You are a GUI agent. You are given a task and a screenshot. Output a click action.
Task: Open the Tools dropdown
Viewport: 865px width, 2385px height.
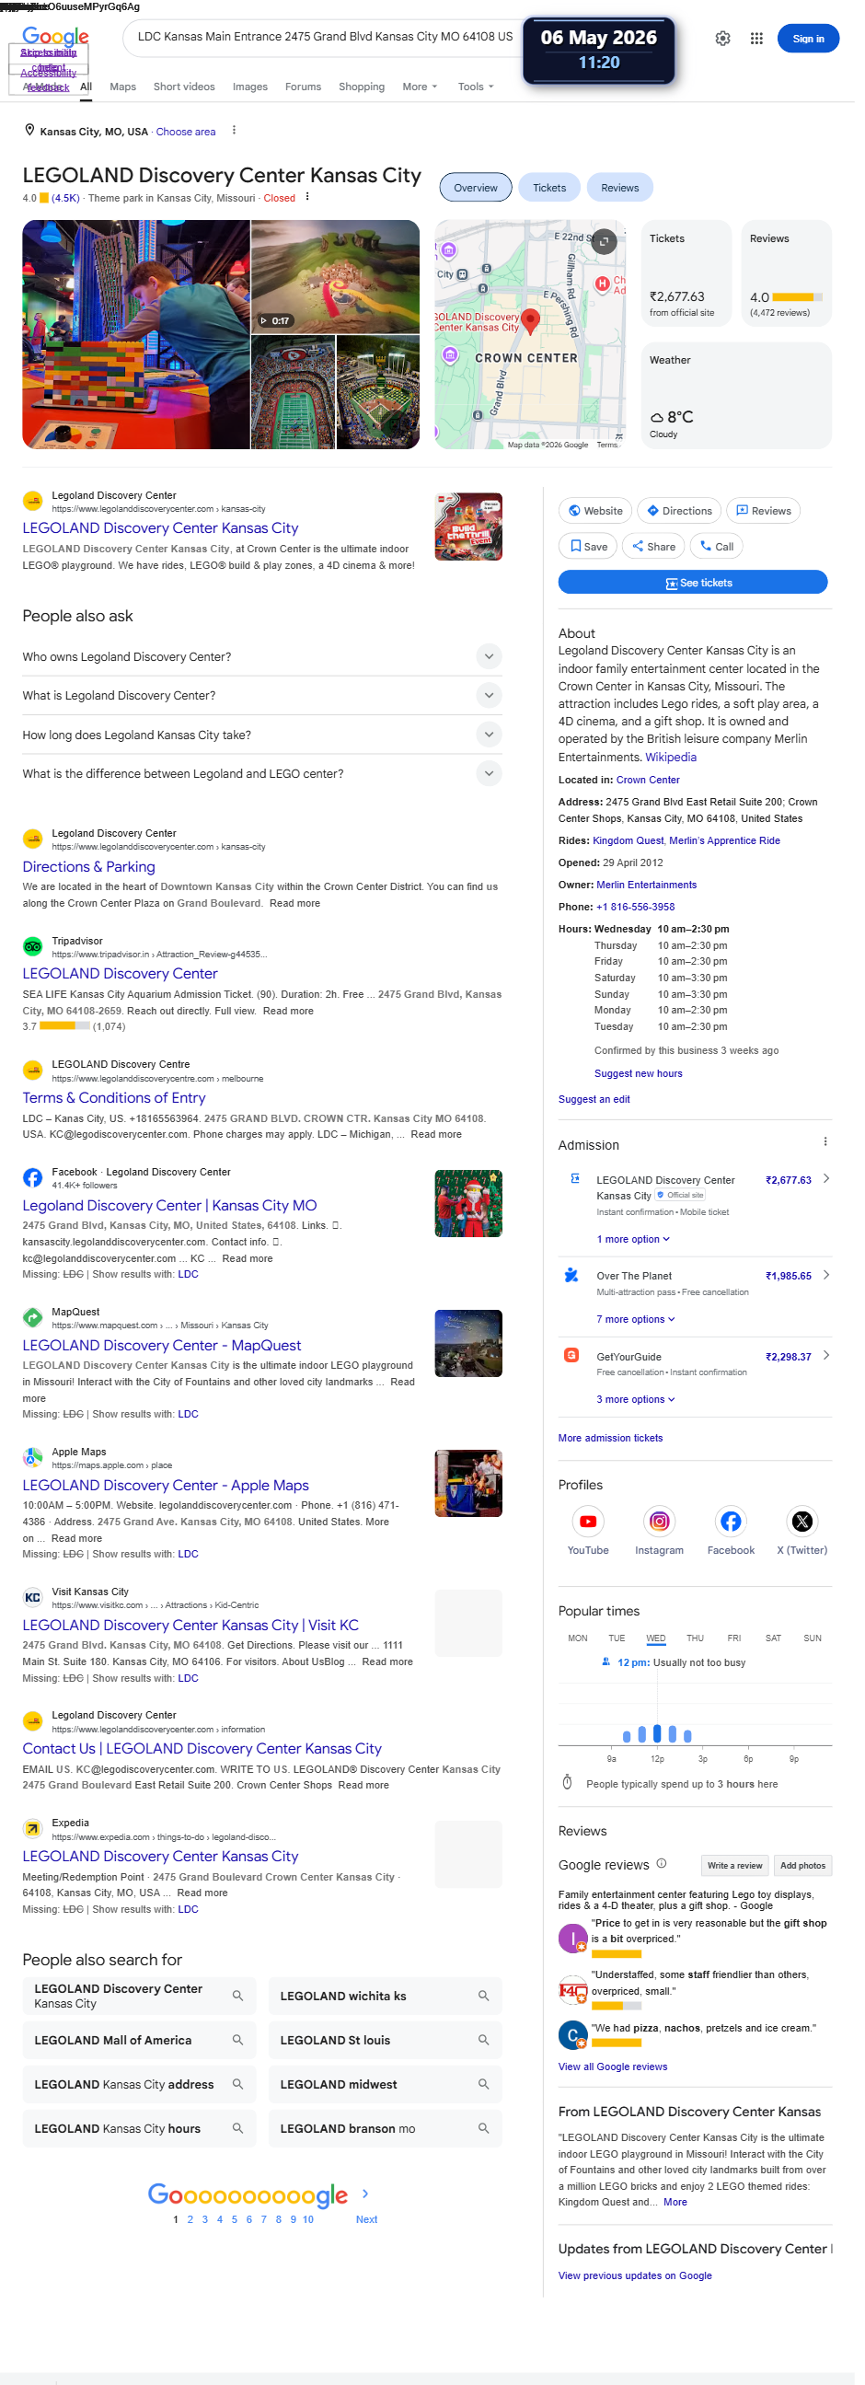click(x=476, y=87)
